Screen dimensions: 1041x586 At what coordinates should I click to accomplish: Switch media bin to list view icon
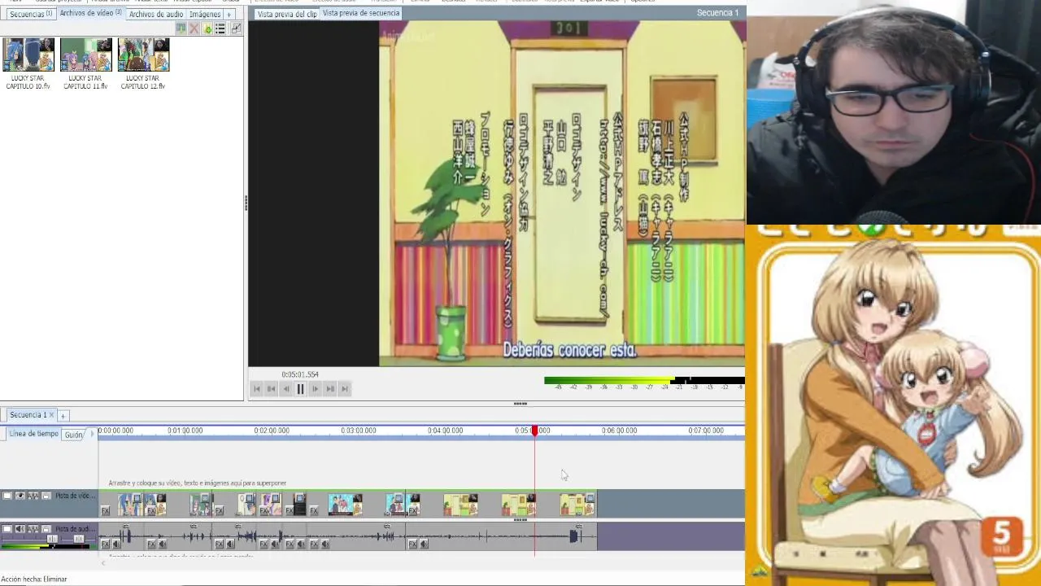(220, 28)
